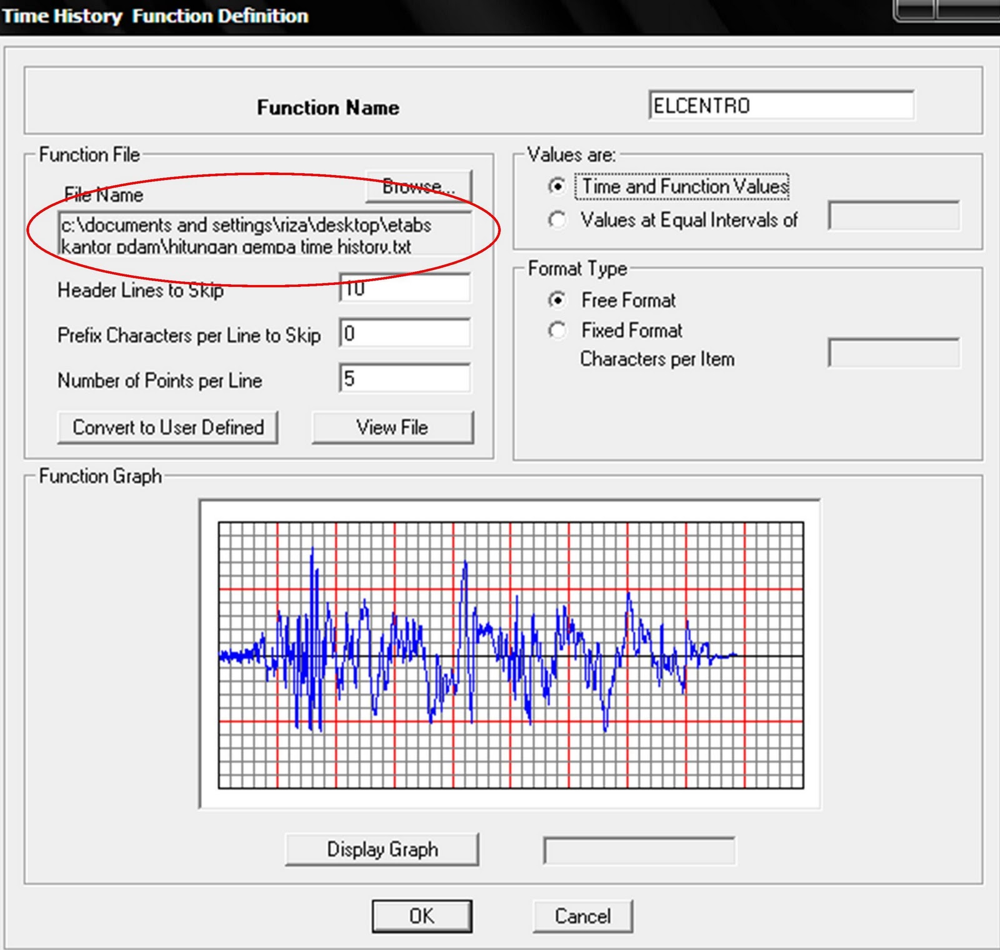This screenshot has height=950, width=1000.
Task: Confirm the dialog with OK
Action: [422, 916]
